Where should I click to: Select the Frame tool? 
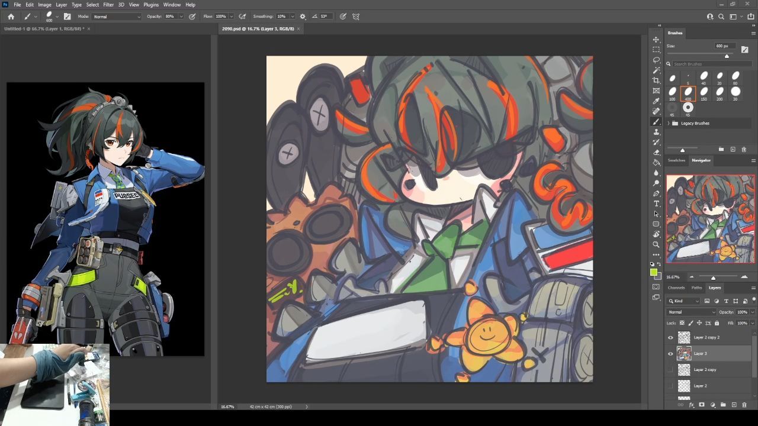click(656, 91)
